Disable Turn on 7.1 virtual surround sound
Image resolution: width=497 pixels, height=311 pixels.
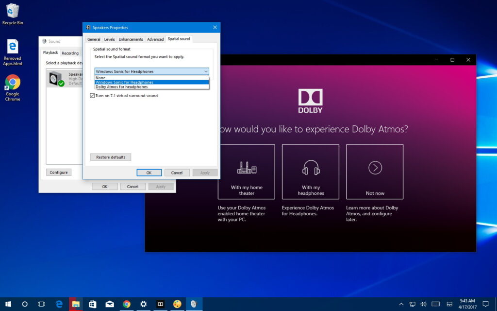tap(92, 96)
